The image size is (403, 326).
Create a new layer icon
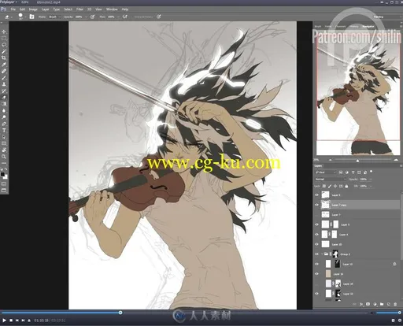(x=389, y=304)
